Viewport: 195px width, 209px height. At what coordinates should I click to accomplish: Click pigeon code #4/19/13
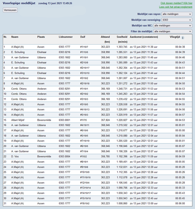click(x=85, y=109)
